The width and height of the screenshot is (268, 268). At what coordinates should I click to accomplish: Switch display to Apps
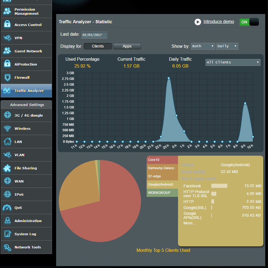click(127, 46)
